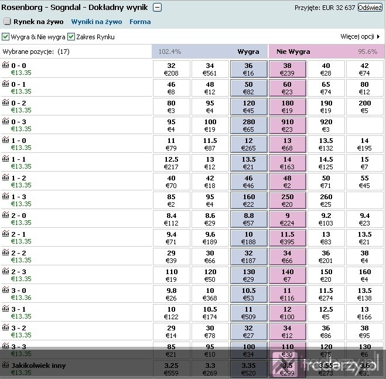Open the chart icon for score 0 - 3
This screenshot has height=379, width=386.
coord(5,121)
